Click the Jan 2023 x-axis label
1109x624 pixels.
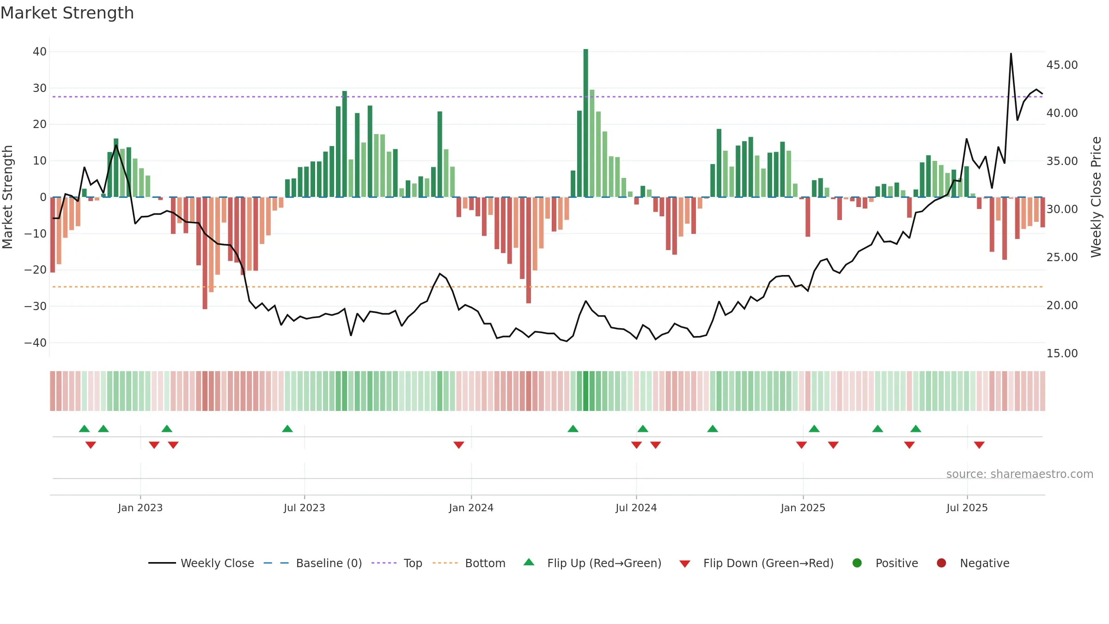click(140, 508)
